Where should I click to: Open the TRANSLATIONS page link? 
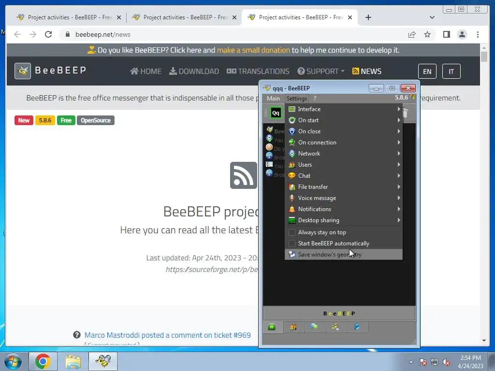coord(258,71)
